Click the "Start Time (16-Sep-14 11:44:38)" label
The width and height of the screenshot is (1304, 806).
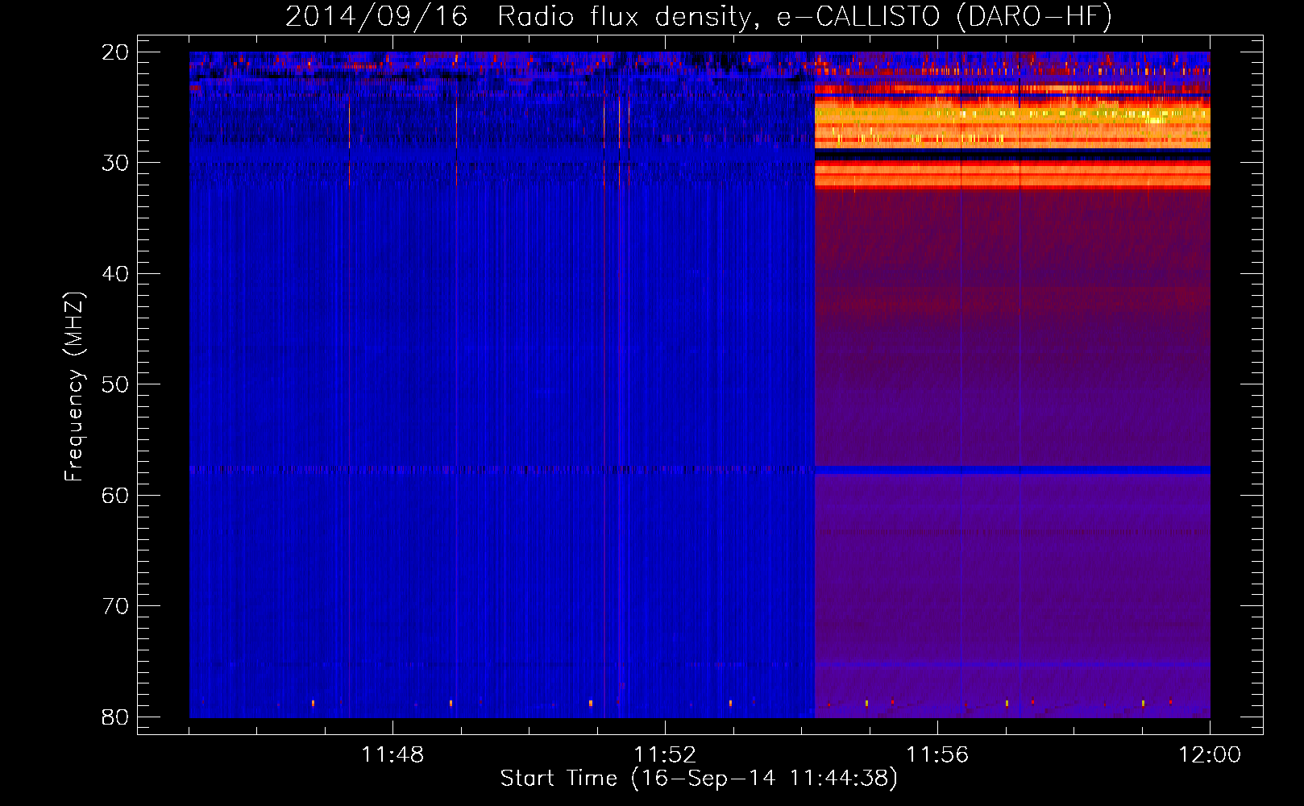click(699, 779)
